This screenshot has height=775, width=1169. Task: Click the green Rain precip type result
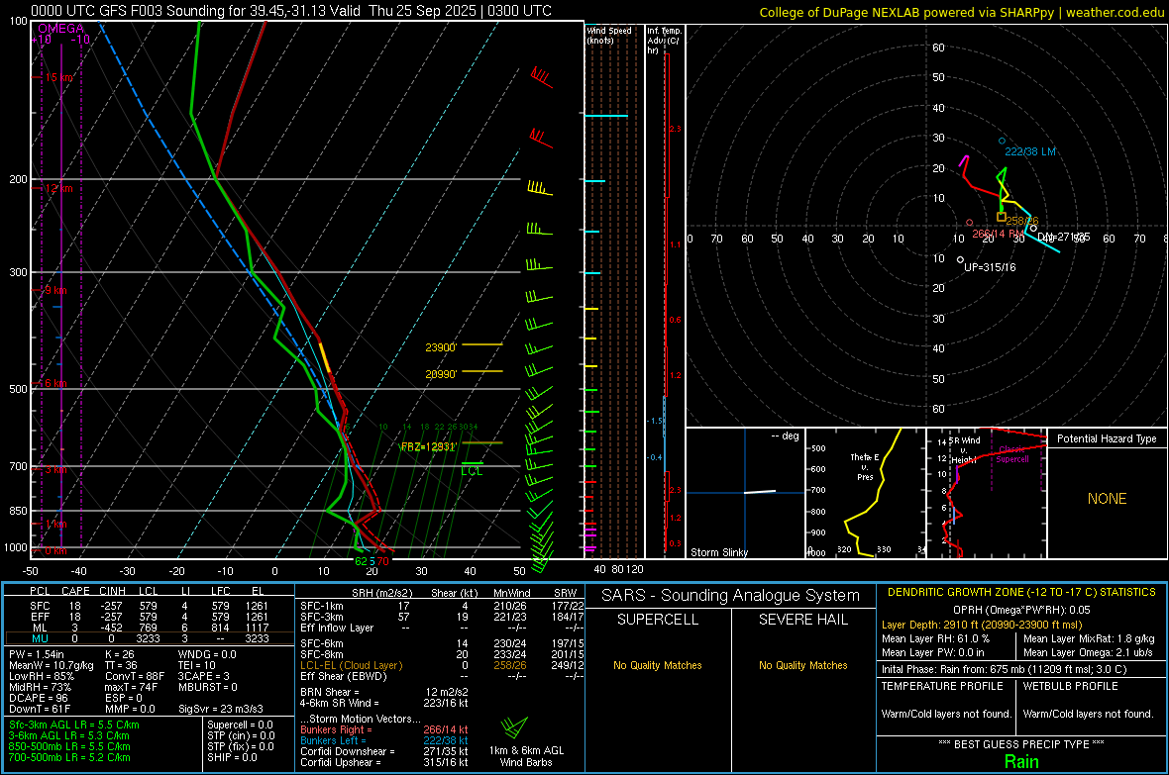[1021, 761]
